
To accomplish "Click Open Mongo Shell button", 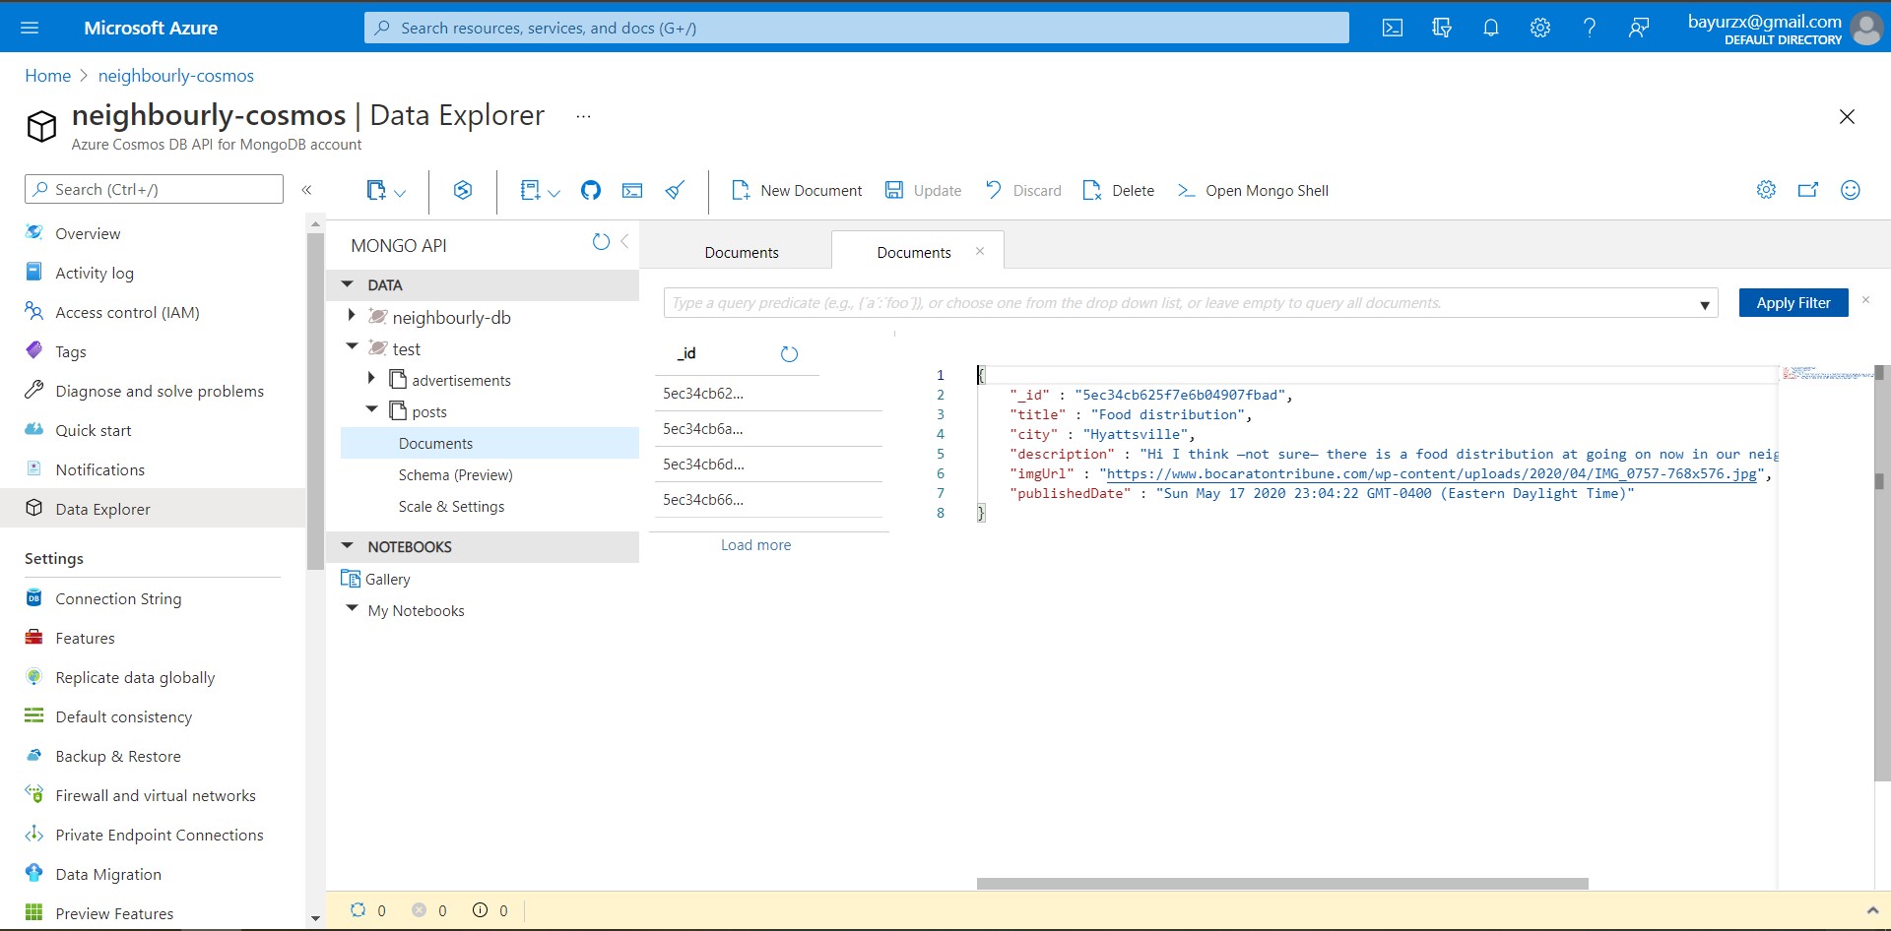I will click(x=1252, y=190).
